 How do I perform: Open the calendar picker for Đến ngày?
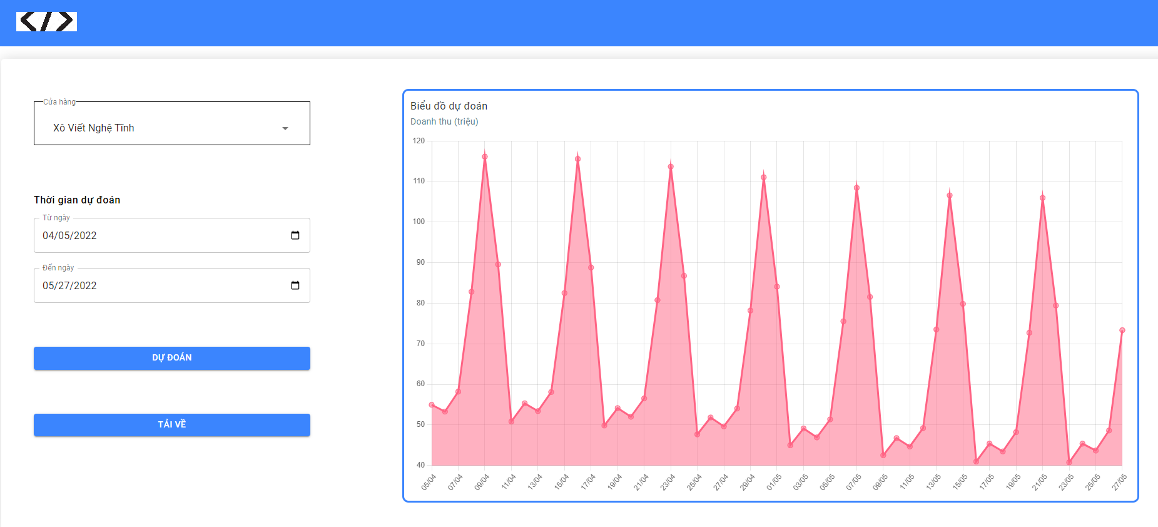coord(295,285)
